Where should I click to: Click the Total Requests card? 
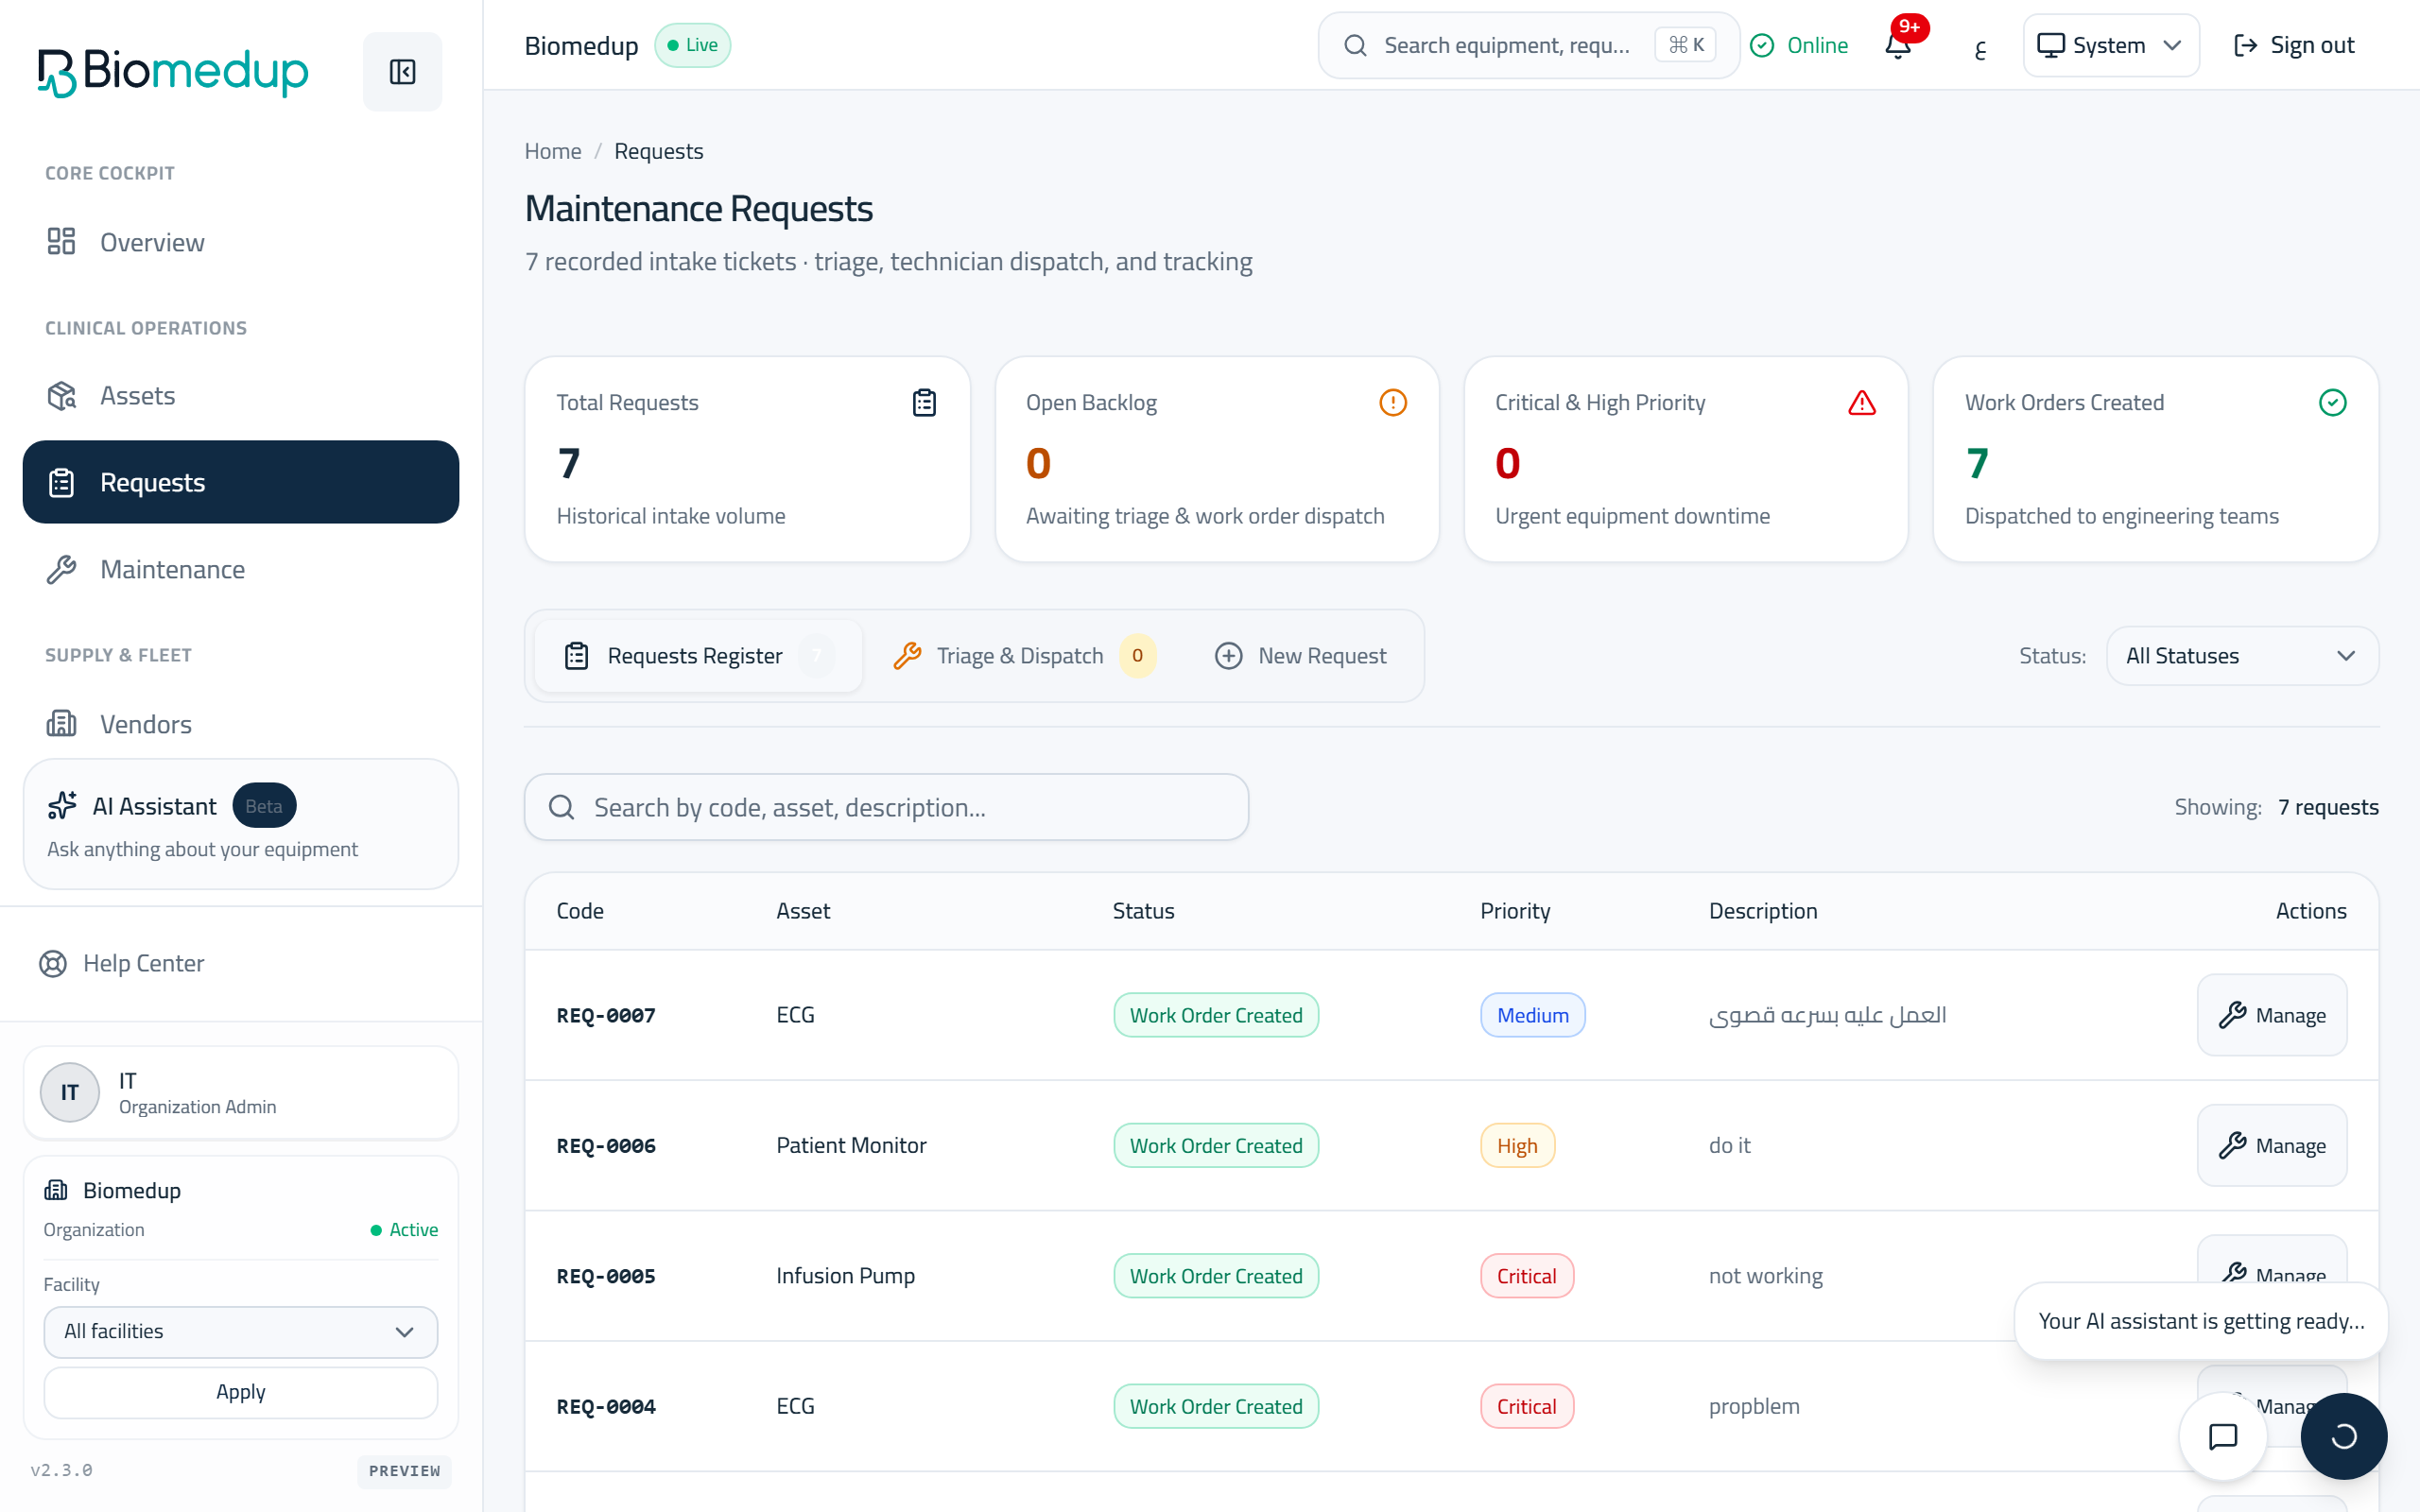[x=747, y=459]
